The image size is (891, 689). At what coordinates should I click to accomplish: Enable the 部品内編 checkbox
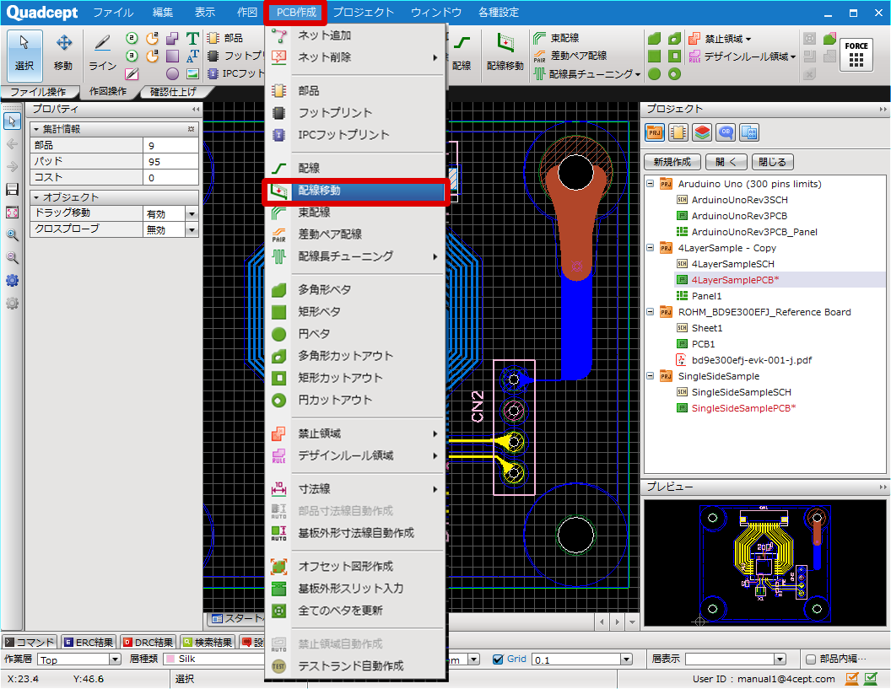(x=811, y=659)
